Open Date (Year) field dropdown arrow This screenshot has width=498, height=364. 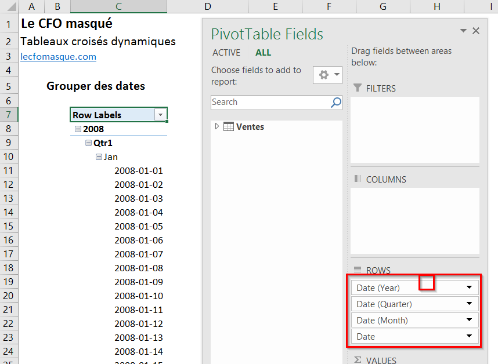click(x=468, y=287)
